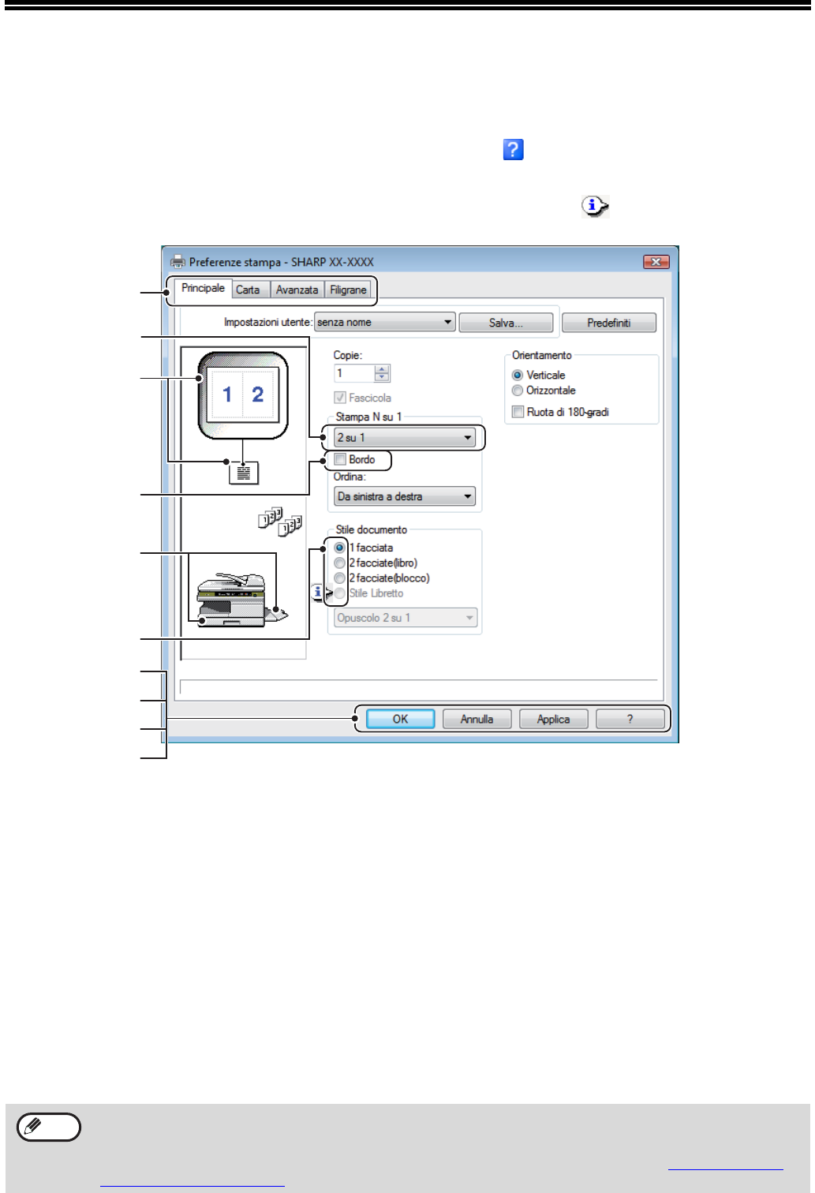Open the Filigrane tab
Image resolution: width=815 pixels, height=1193 pixels.
(348, 290)
